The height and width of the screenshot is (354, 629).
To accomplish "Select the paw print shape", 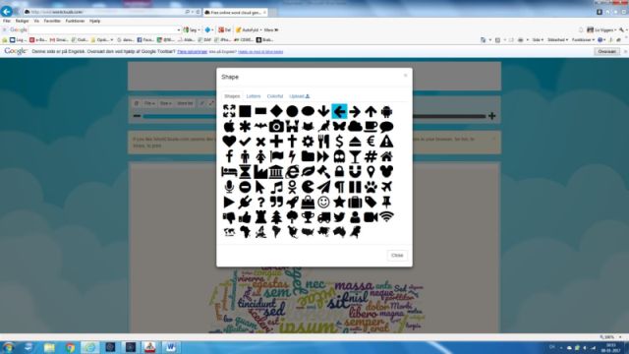I will tap(371, 187).
